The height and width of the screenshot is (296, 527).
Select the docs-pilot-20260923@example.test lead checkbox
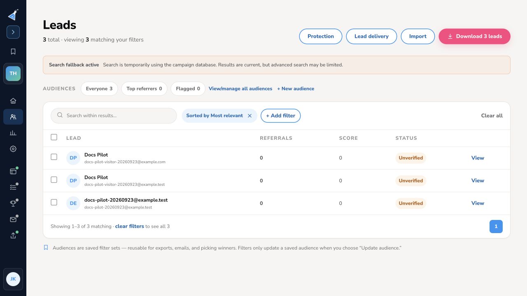point(54,202)
